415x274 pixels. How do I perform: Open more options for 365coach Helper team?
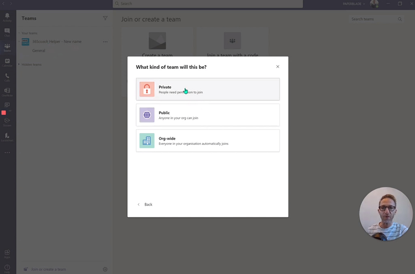pyautogui.click(x=105, y=42)
